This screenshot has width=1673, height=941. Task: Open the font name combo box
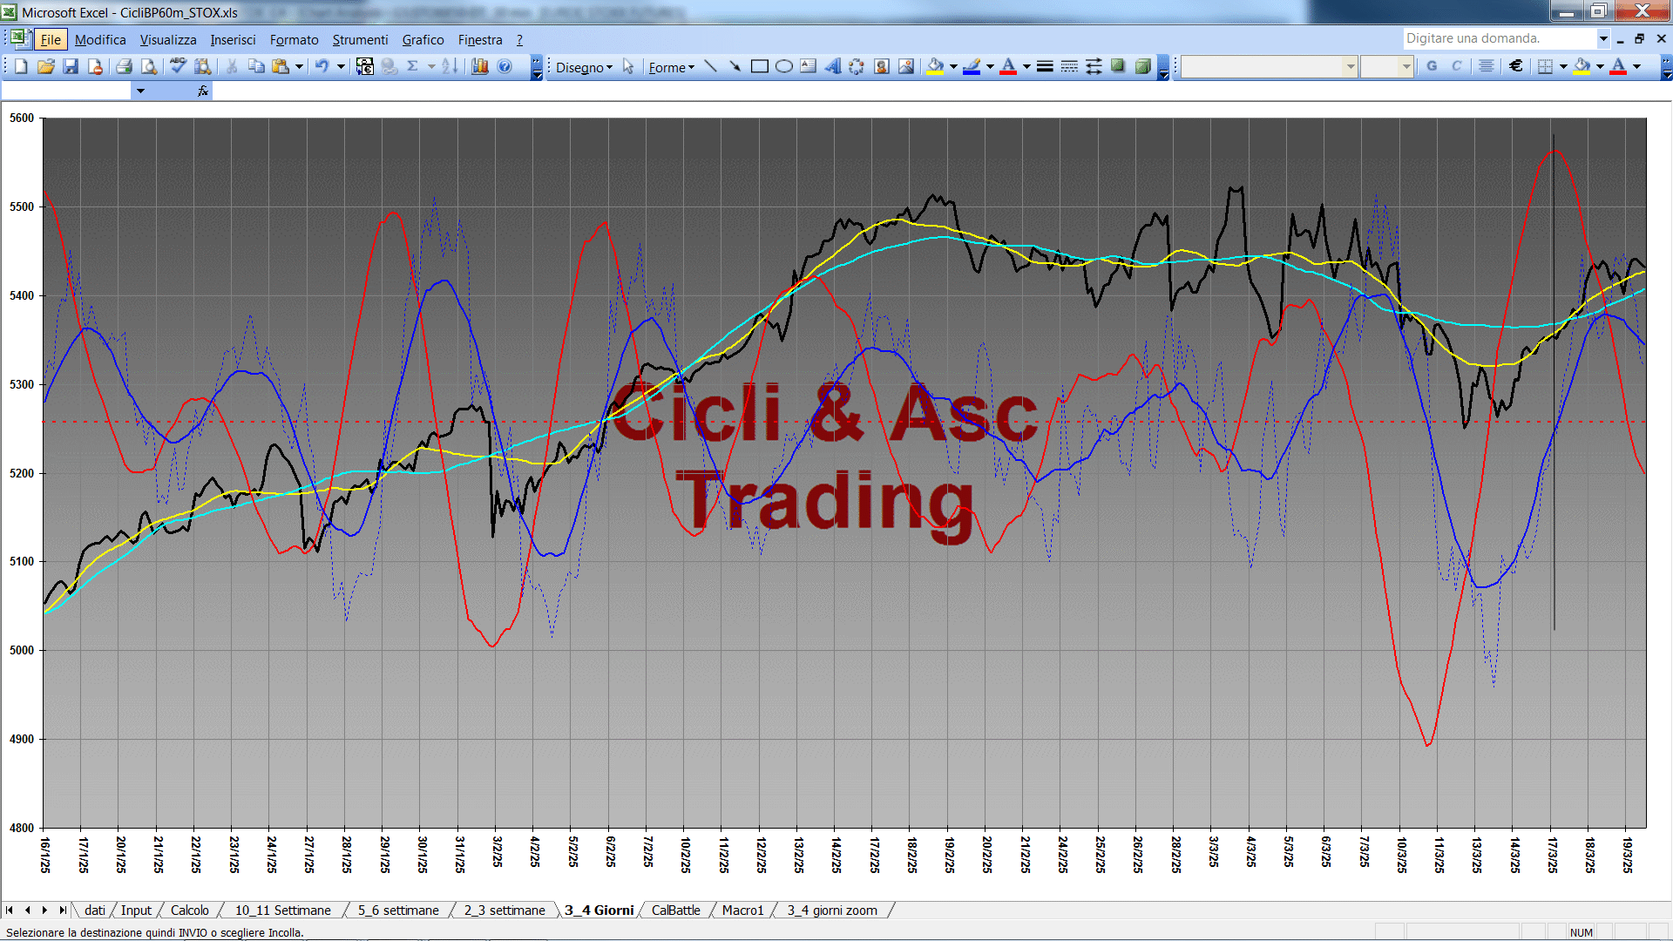tap(1270, 66)
